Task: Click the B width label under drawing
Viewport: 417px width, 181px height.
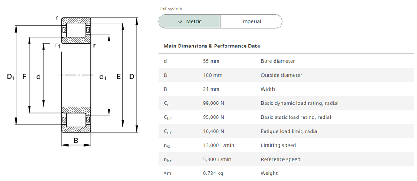Action: (76, 141)
